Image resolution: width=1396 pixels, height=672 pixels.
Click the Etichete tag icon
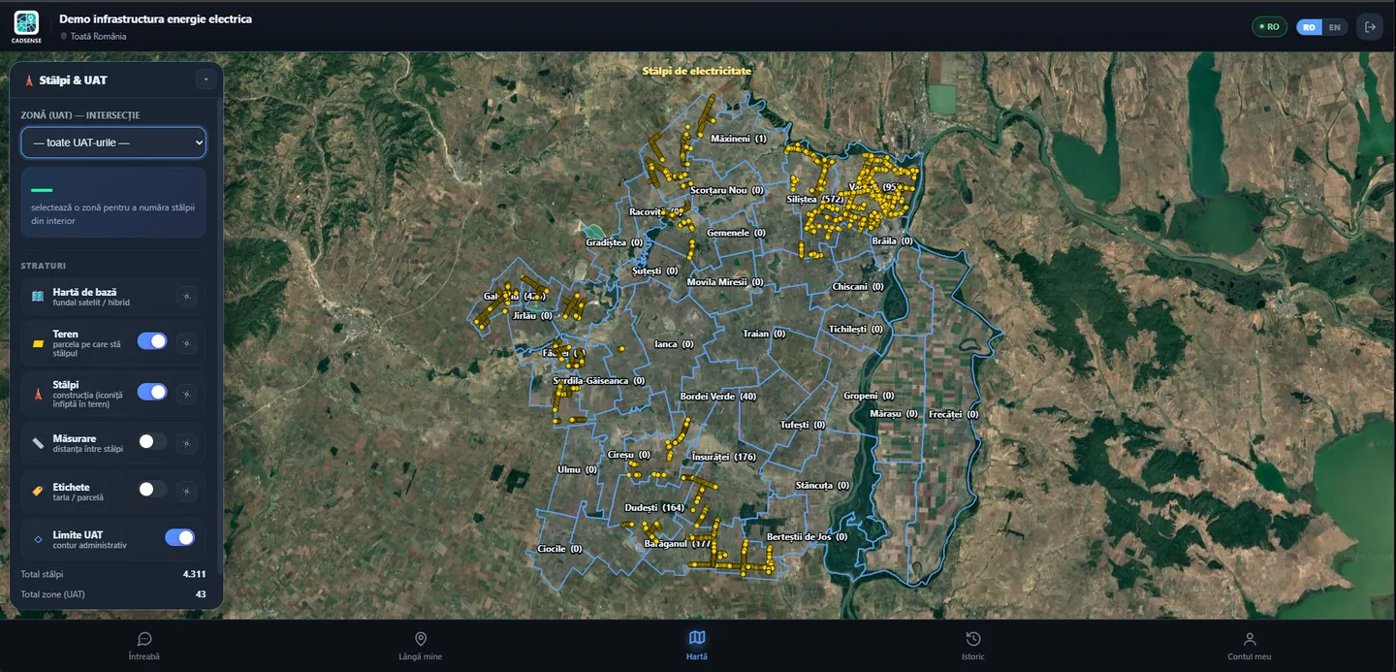pos(38,491)
